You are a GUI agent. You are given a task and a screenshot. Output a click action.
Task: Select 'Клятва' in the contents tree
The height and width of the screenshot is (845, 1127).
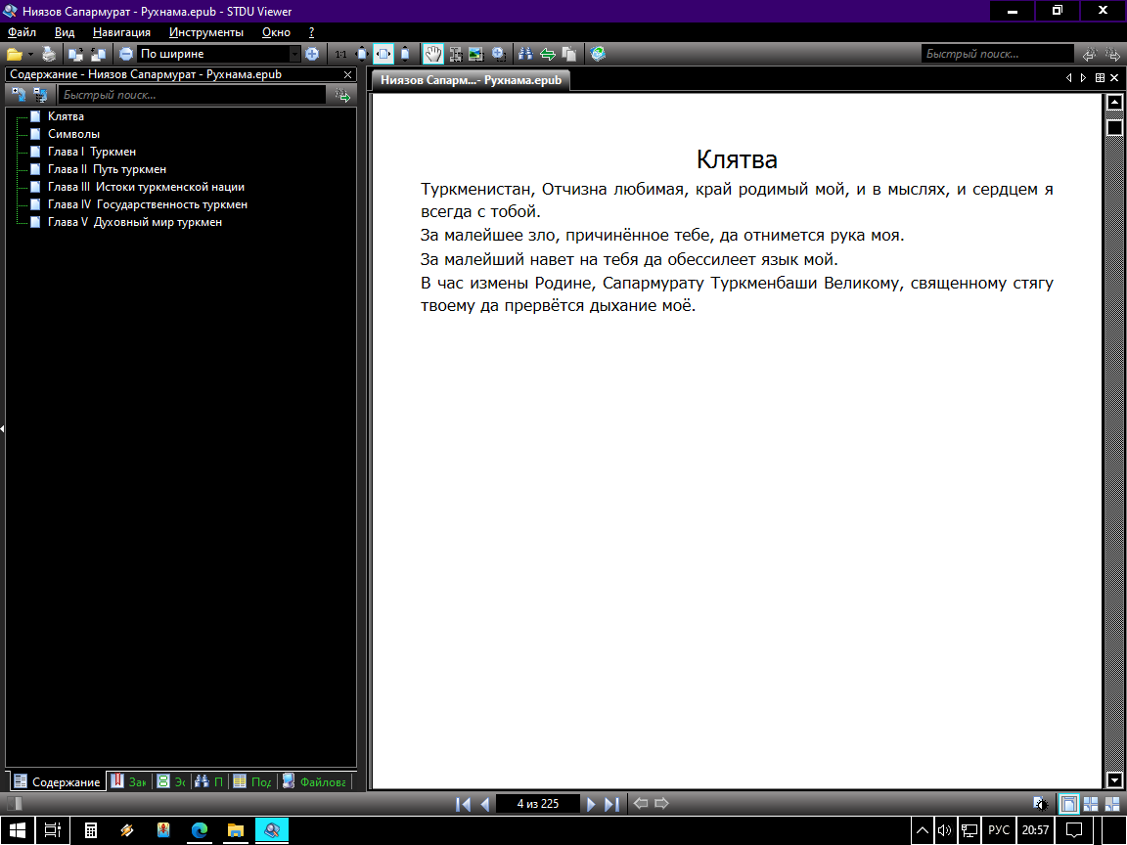[66, 116]
